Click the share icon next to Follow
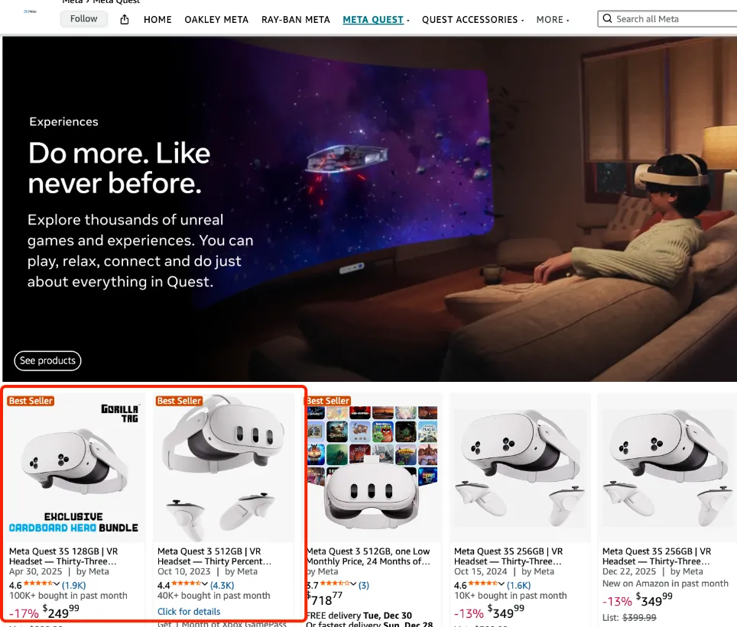This screenshot has height=627, width=737. click(125, 19)
